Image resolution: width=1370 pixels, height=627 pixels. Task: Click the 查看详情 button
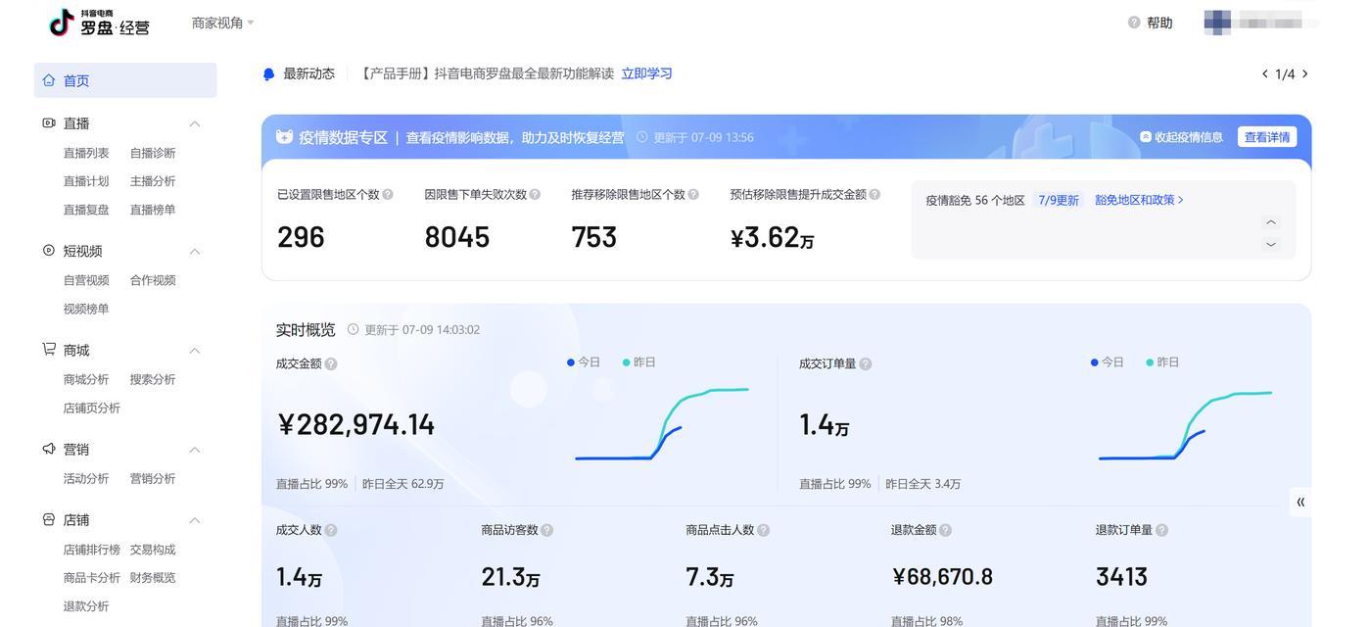click(1267, 137)
